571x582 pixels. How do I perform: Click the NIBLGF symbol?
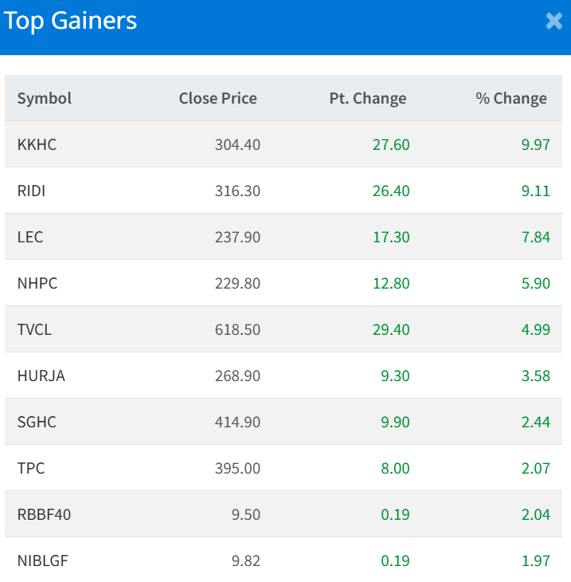[43, 560]
